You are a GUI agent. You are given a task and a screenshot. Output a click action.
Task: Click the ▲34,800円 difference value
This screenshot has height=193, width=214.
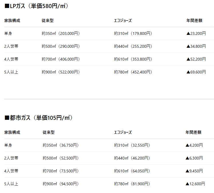[x=196, y=46]
